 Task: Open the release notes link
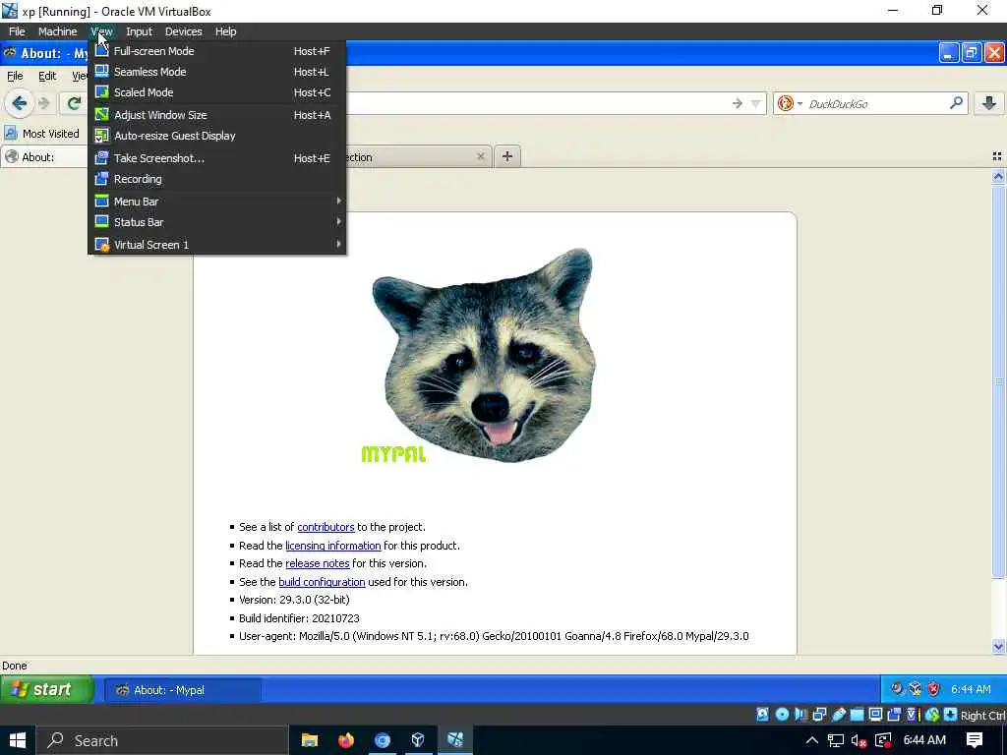click(x=318, y=563)
